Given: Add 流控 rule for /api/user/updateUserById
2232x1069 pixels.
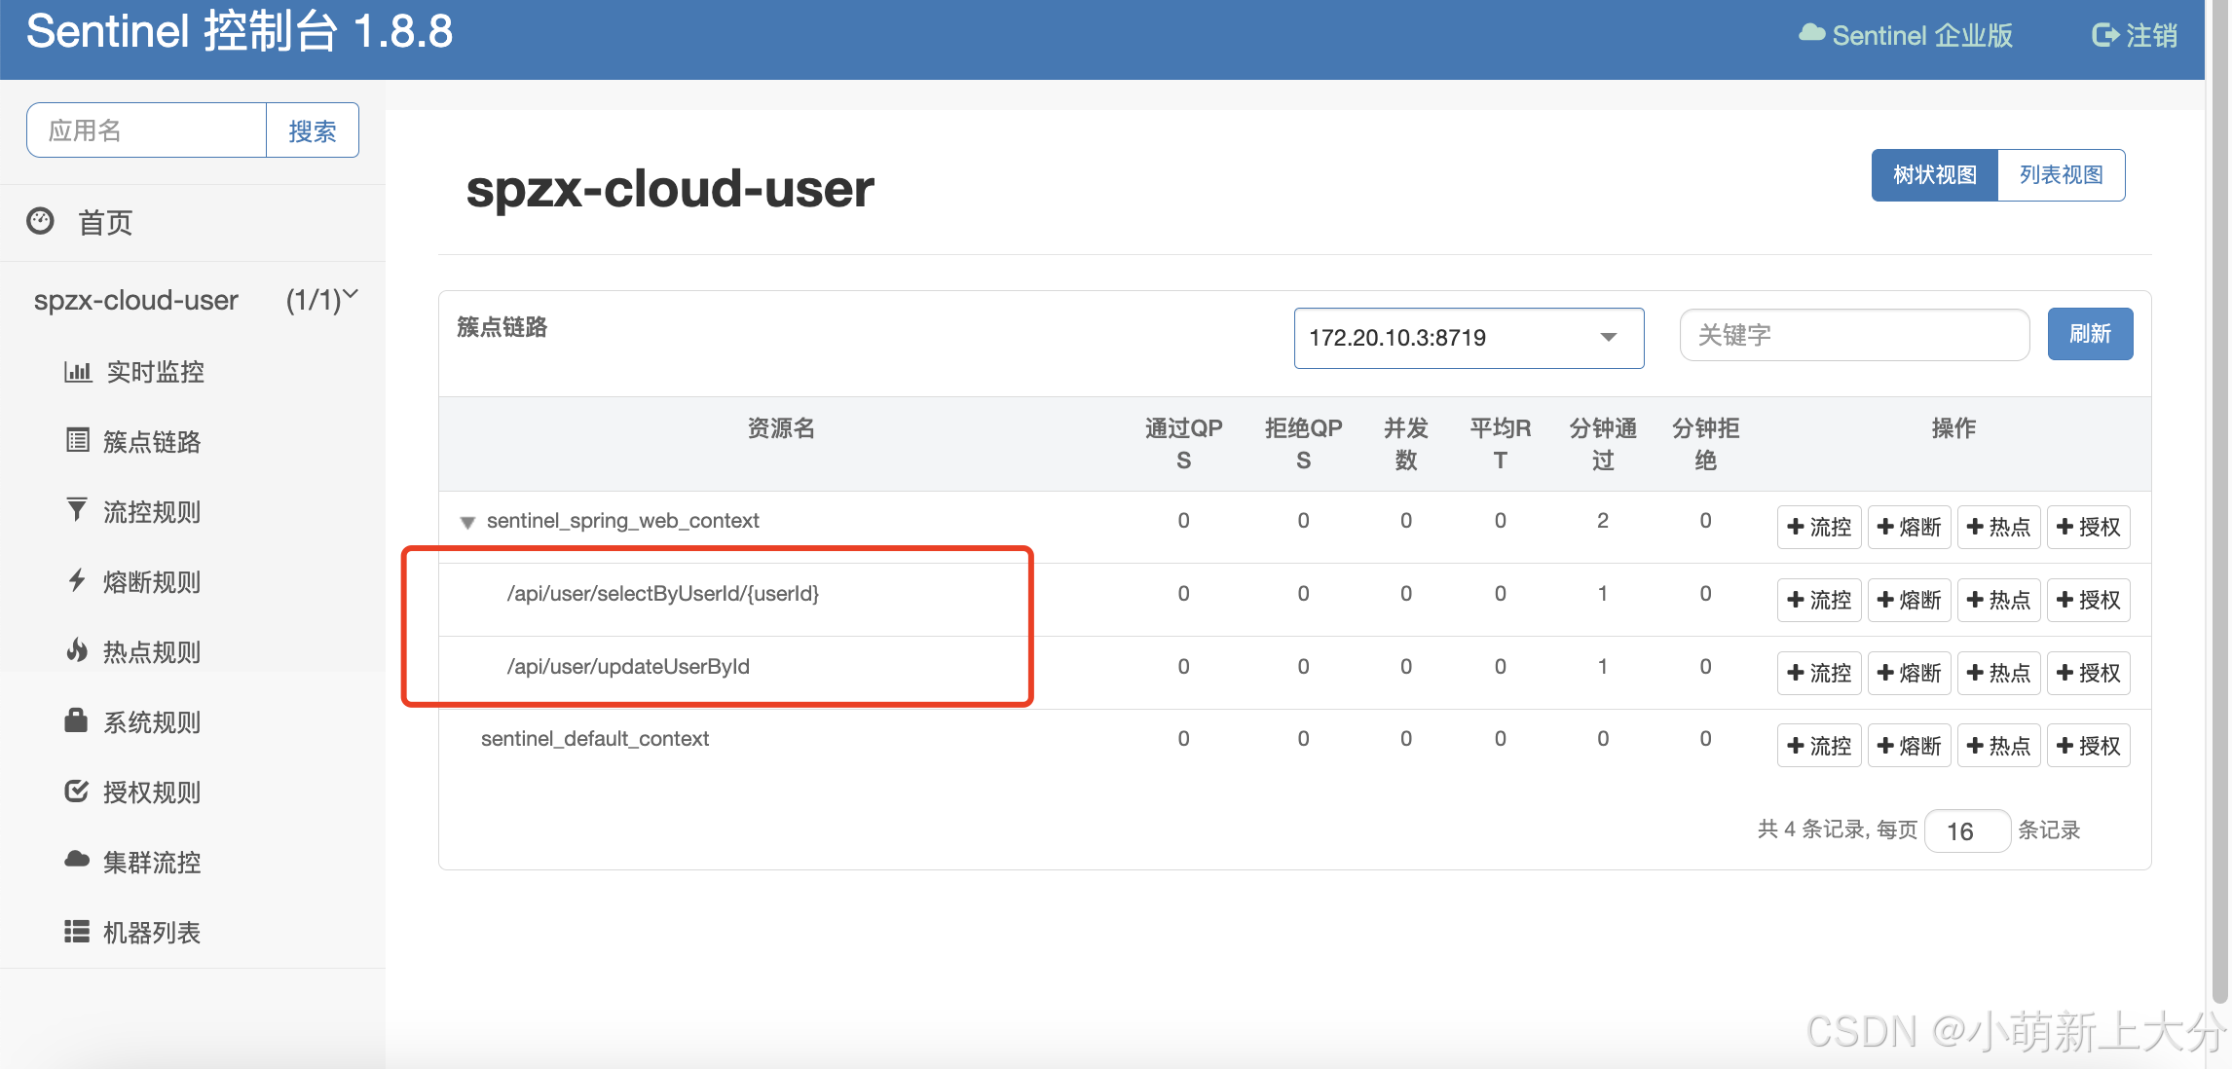Looking at the screenshot, I should 1818,673.
